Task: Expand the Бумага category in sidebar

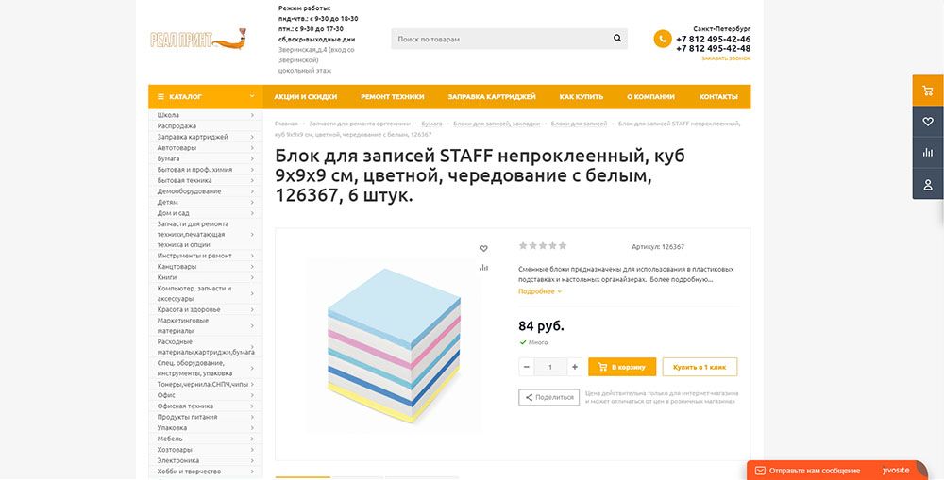Action: (x=206, y=158)
